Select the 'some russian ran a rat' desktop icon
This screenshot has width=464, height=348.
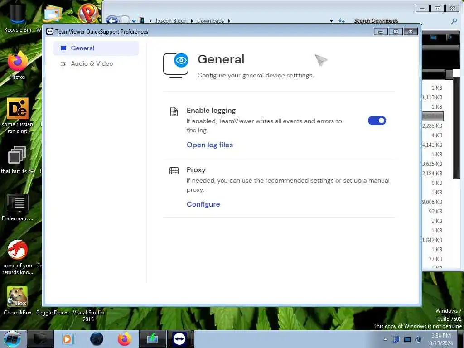coord(18,116)
